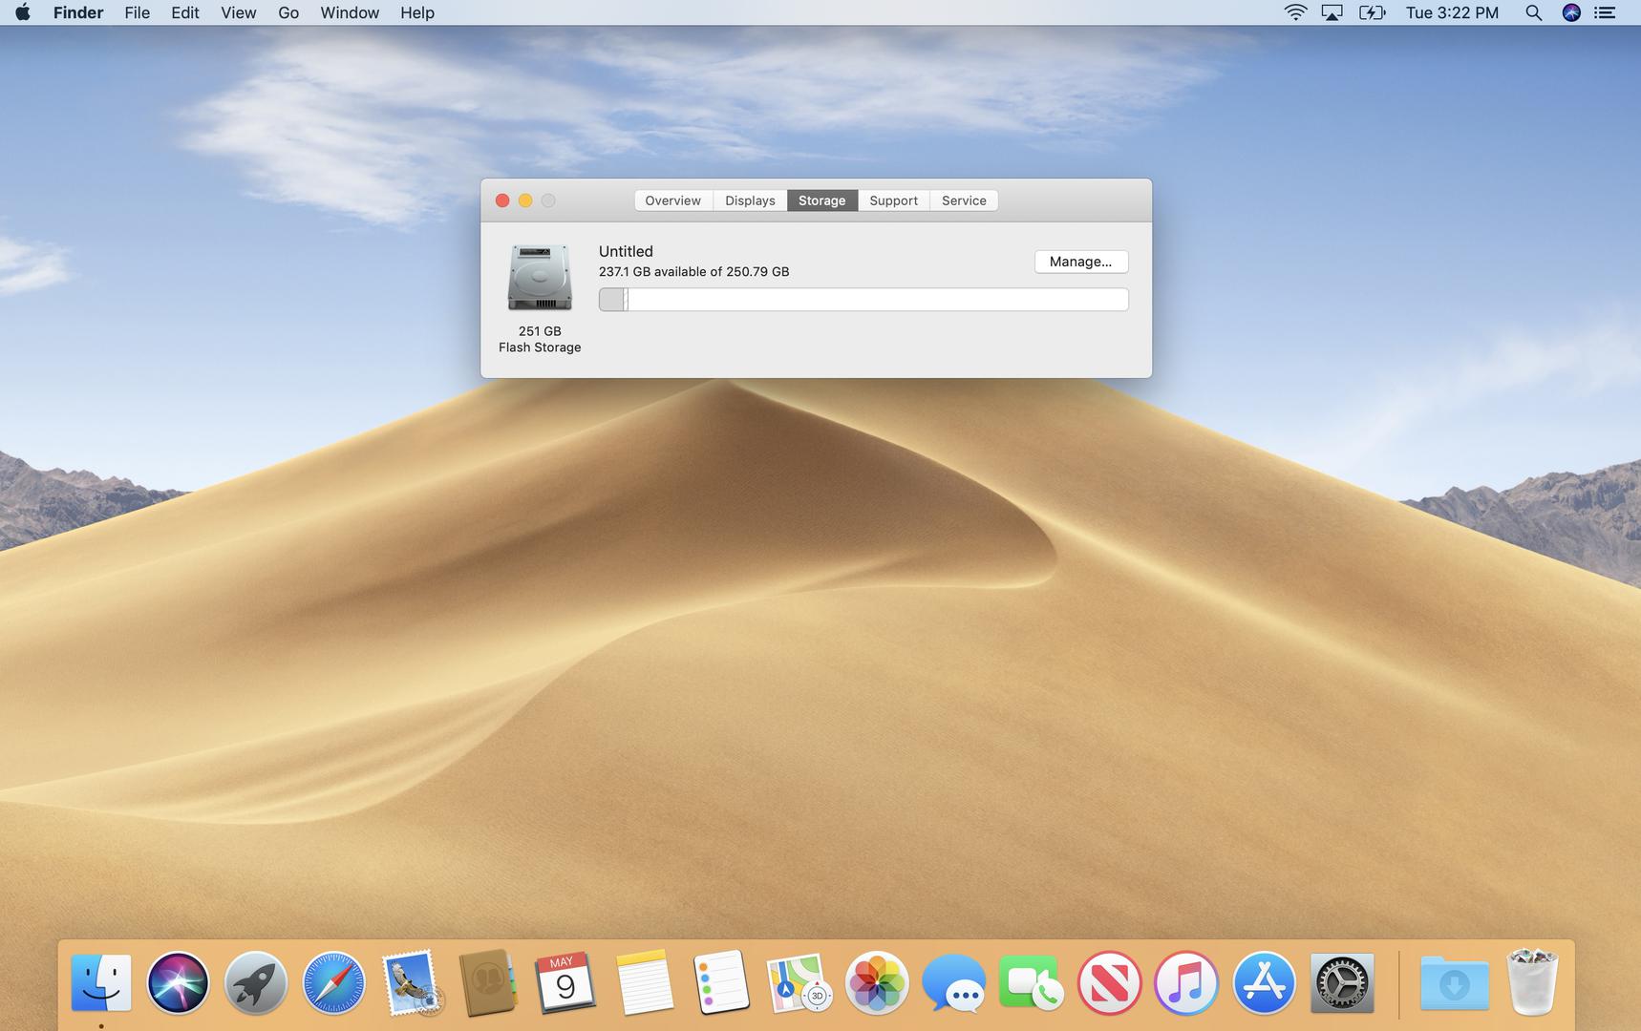Open the News app in Dock
Image resolution: width=1641 pixels, height=1031 pixels.
[1109, 982]
